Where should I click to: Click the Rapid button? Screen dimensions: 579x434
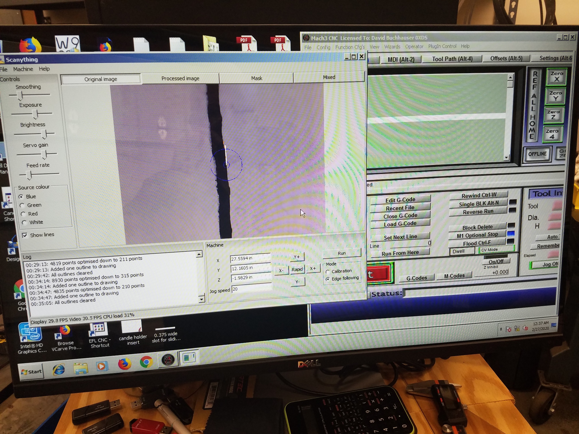point(297,270)
